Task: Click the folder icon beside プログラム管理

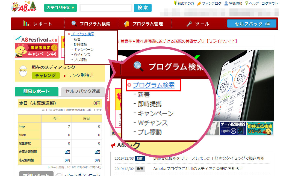Action: [x=126, y=24]
